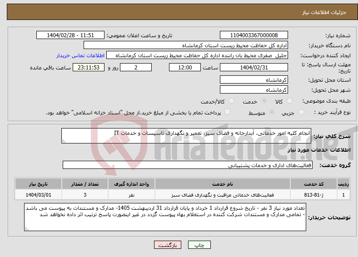Image resolution: width=358 pixels, height=257 pixels.
Task: Click the شرح کلی نیاز label
Action: [x=332, y=136]
